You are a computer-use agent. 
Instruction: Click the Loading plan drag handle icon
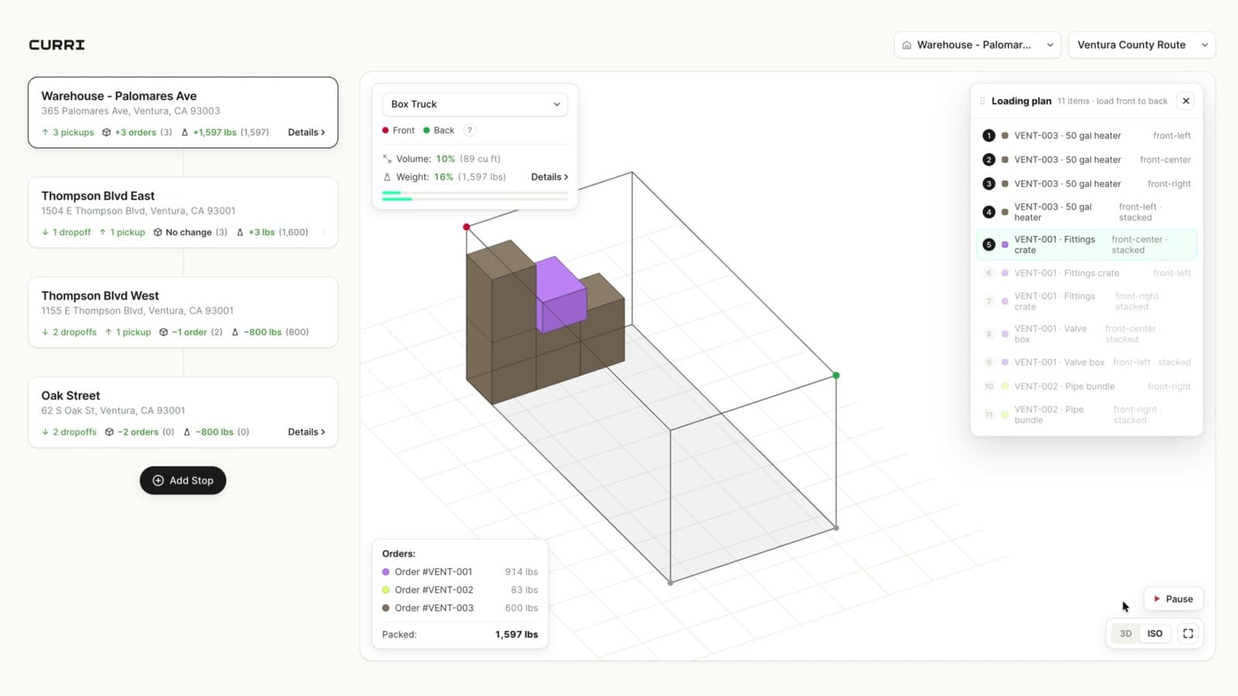983,101
